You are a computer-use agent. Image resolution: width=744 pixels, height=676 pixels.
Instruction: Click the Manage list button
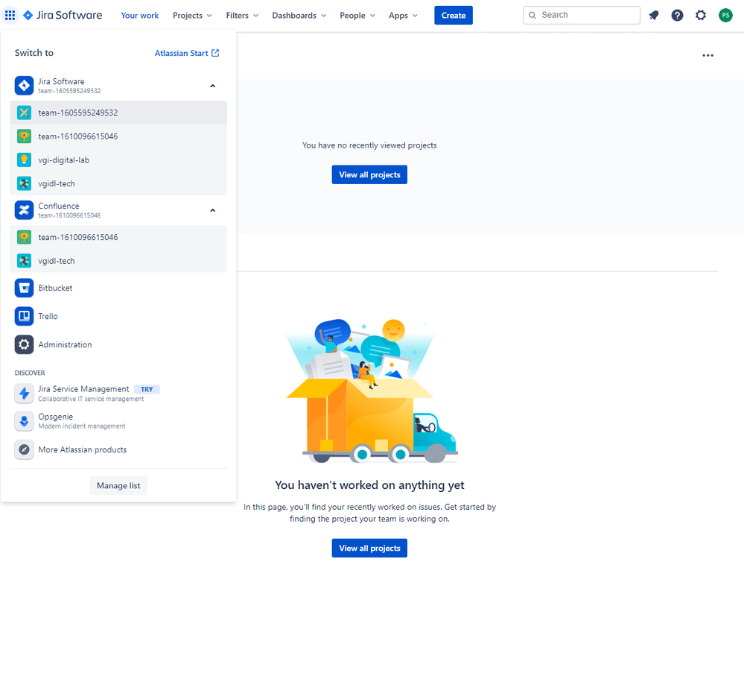(118, 486)
